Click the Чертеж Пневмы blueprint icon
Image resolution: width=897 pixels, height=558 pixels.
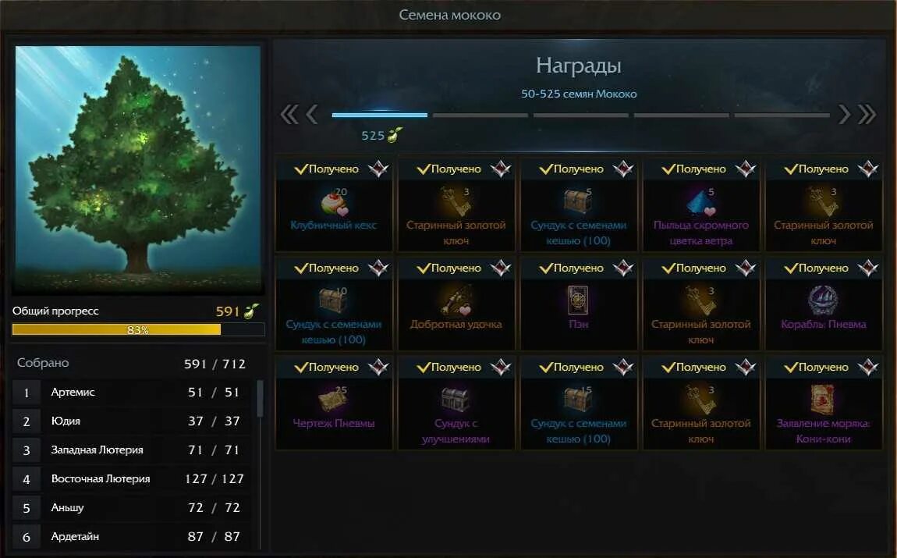(333, 400)
